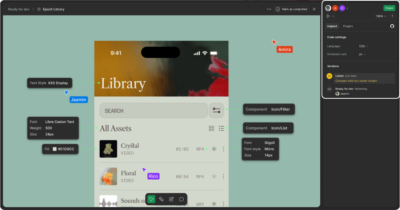Viewport: 400px width, 210px height.
Task: Select the Ready for dev Yesterday version
Action: [351, 89]
